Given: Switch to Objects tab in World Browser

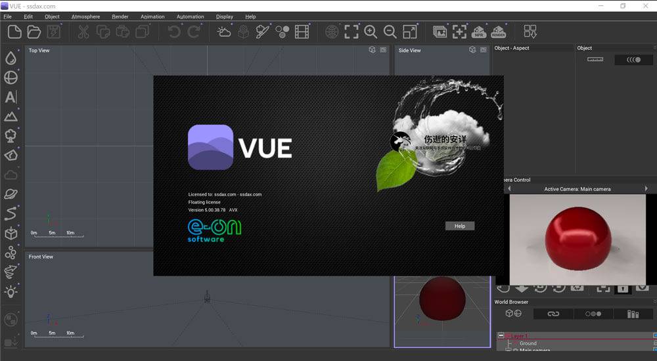Looking at the screenshot, I should [513, 314].
